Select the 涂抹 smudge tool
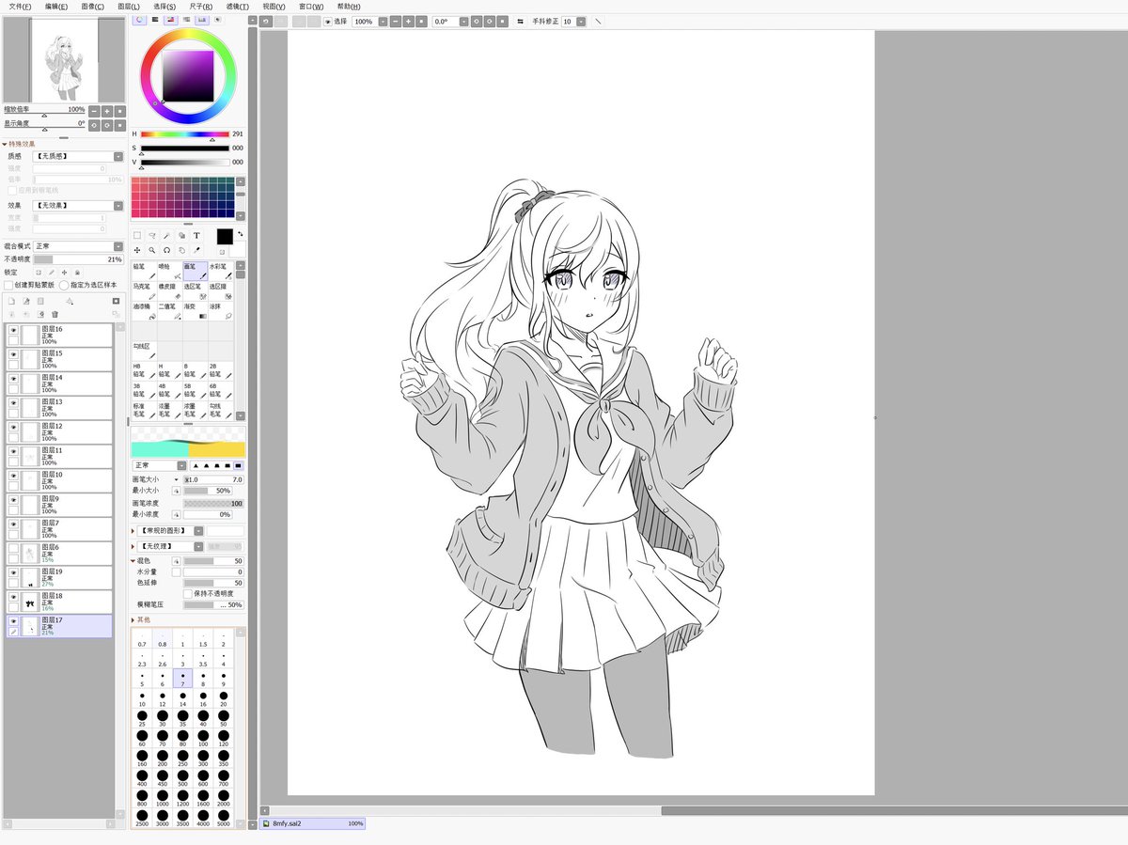1128x845 pixels. point(220,311)
